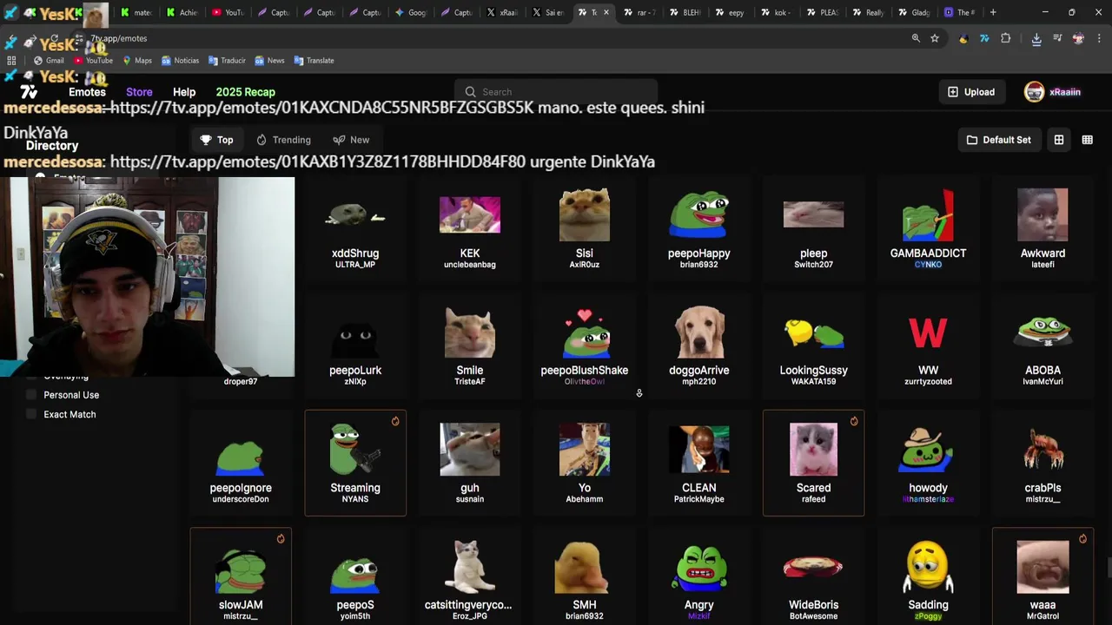Screen dimensions: 1112x625
Task: Open the Smile cat emote
Action: pos(470,345)
